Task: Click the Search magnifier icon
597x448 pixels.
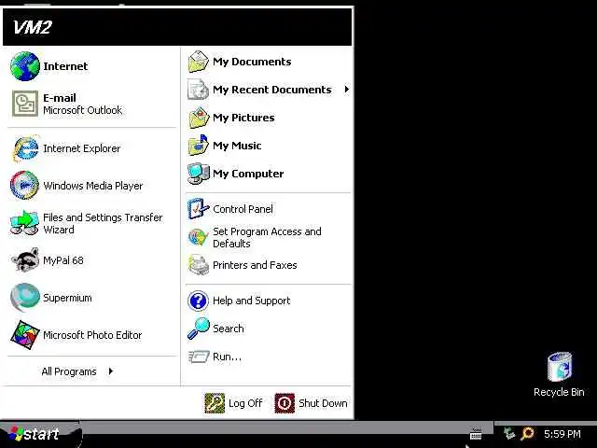Action: (199, 329)
